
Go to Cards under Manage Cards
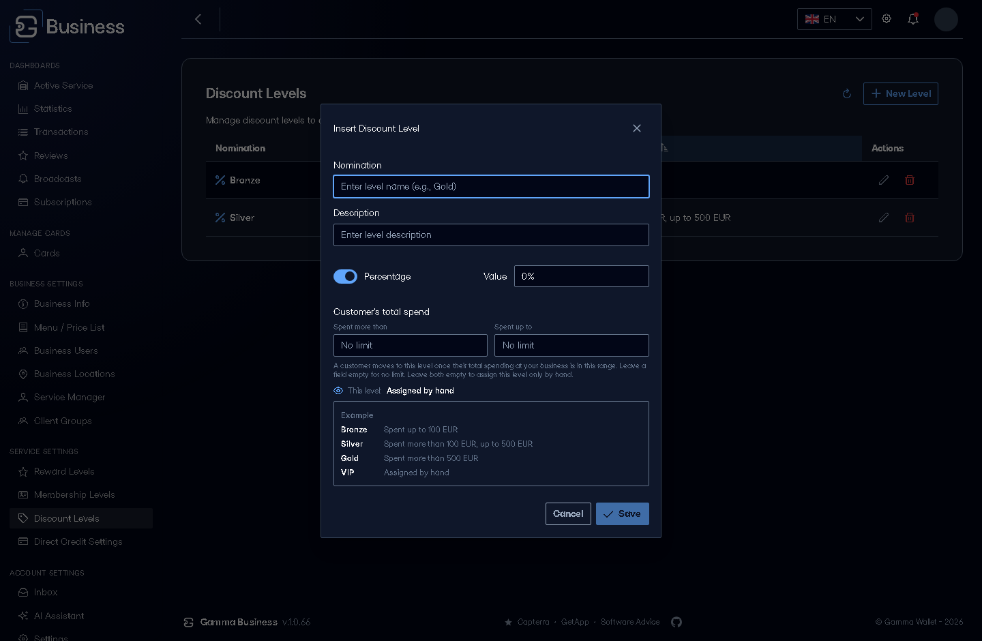81,253
